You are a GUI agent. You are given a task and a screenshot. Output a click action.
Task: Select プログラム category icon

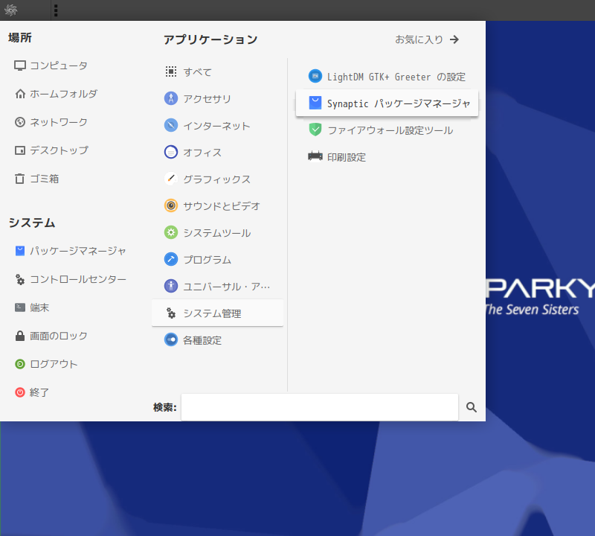(171, 260)
